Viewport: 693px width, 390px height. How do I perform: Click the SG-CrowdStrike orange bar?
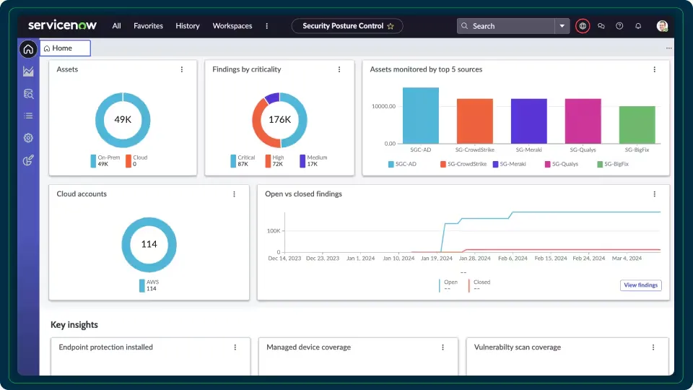(475, 121)
